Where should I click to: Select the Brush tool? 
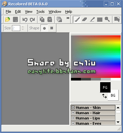(77, 19)
